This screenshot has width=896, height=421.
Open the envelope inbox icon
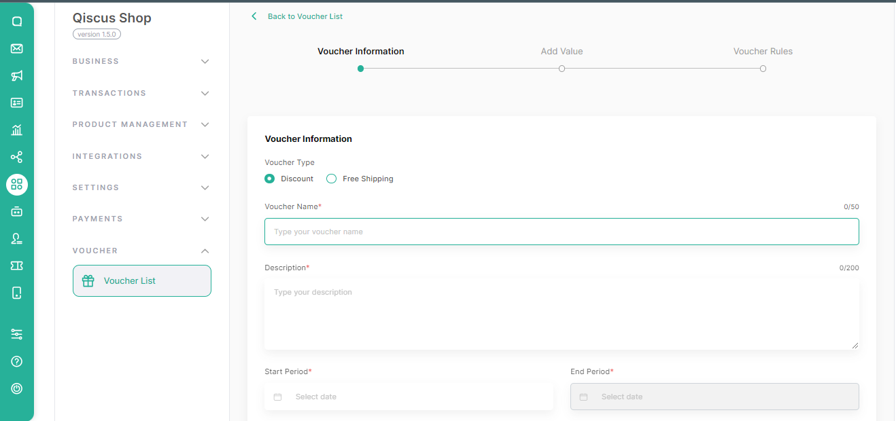click(17, 48)
